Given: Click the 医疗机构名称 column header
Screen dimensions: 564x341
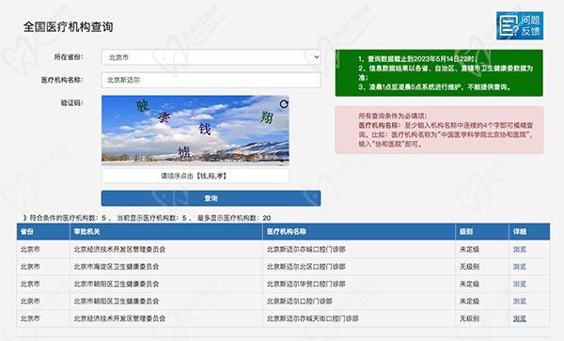Looking at the screenshot, I should [359, 232].
